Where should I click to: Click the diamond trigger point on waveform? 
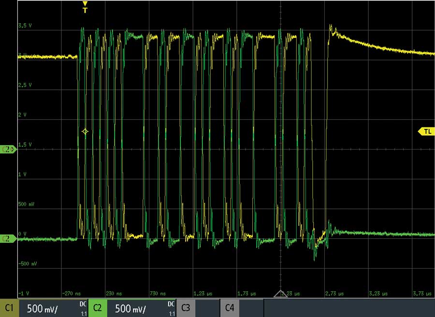tap(85, 131)
